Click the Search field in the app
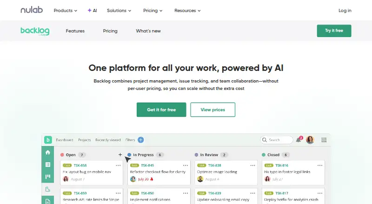 tap(277, 140)
